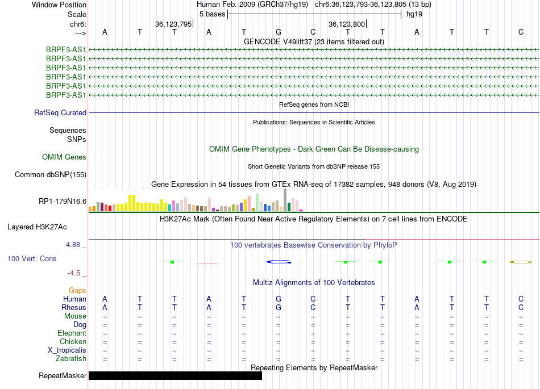
Task: Click the 'X_tropicalis' species label
Action: (67, 350)
